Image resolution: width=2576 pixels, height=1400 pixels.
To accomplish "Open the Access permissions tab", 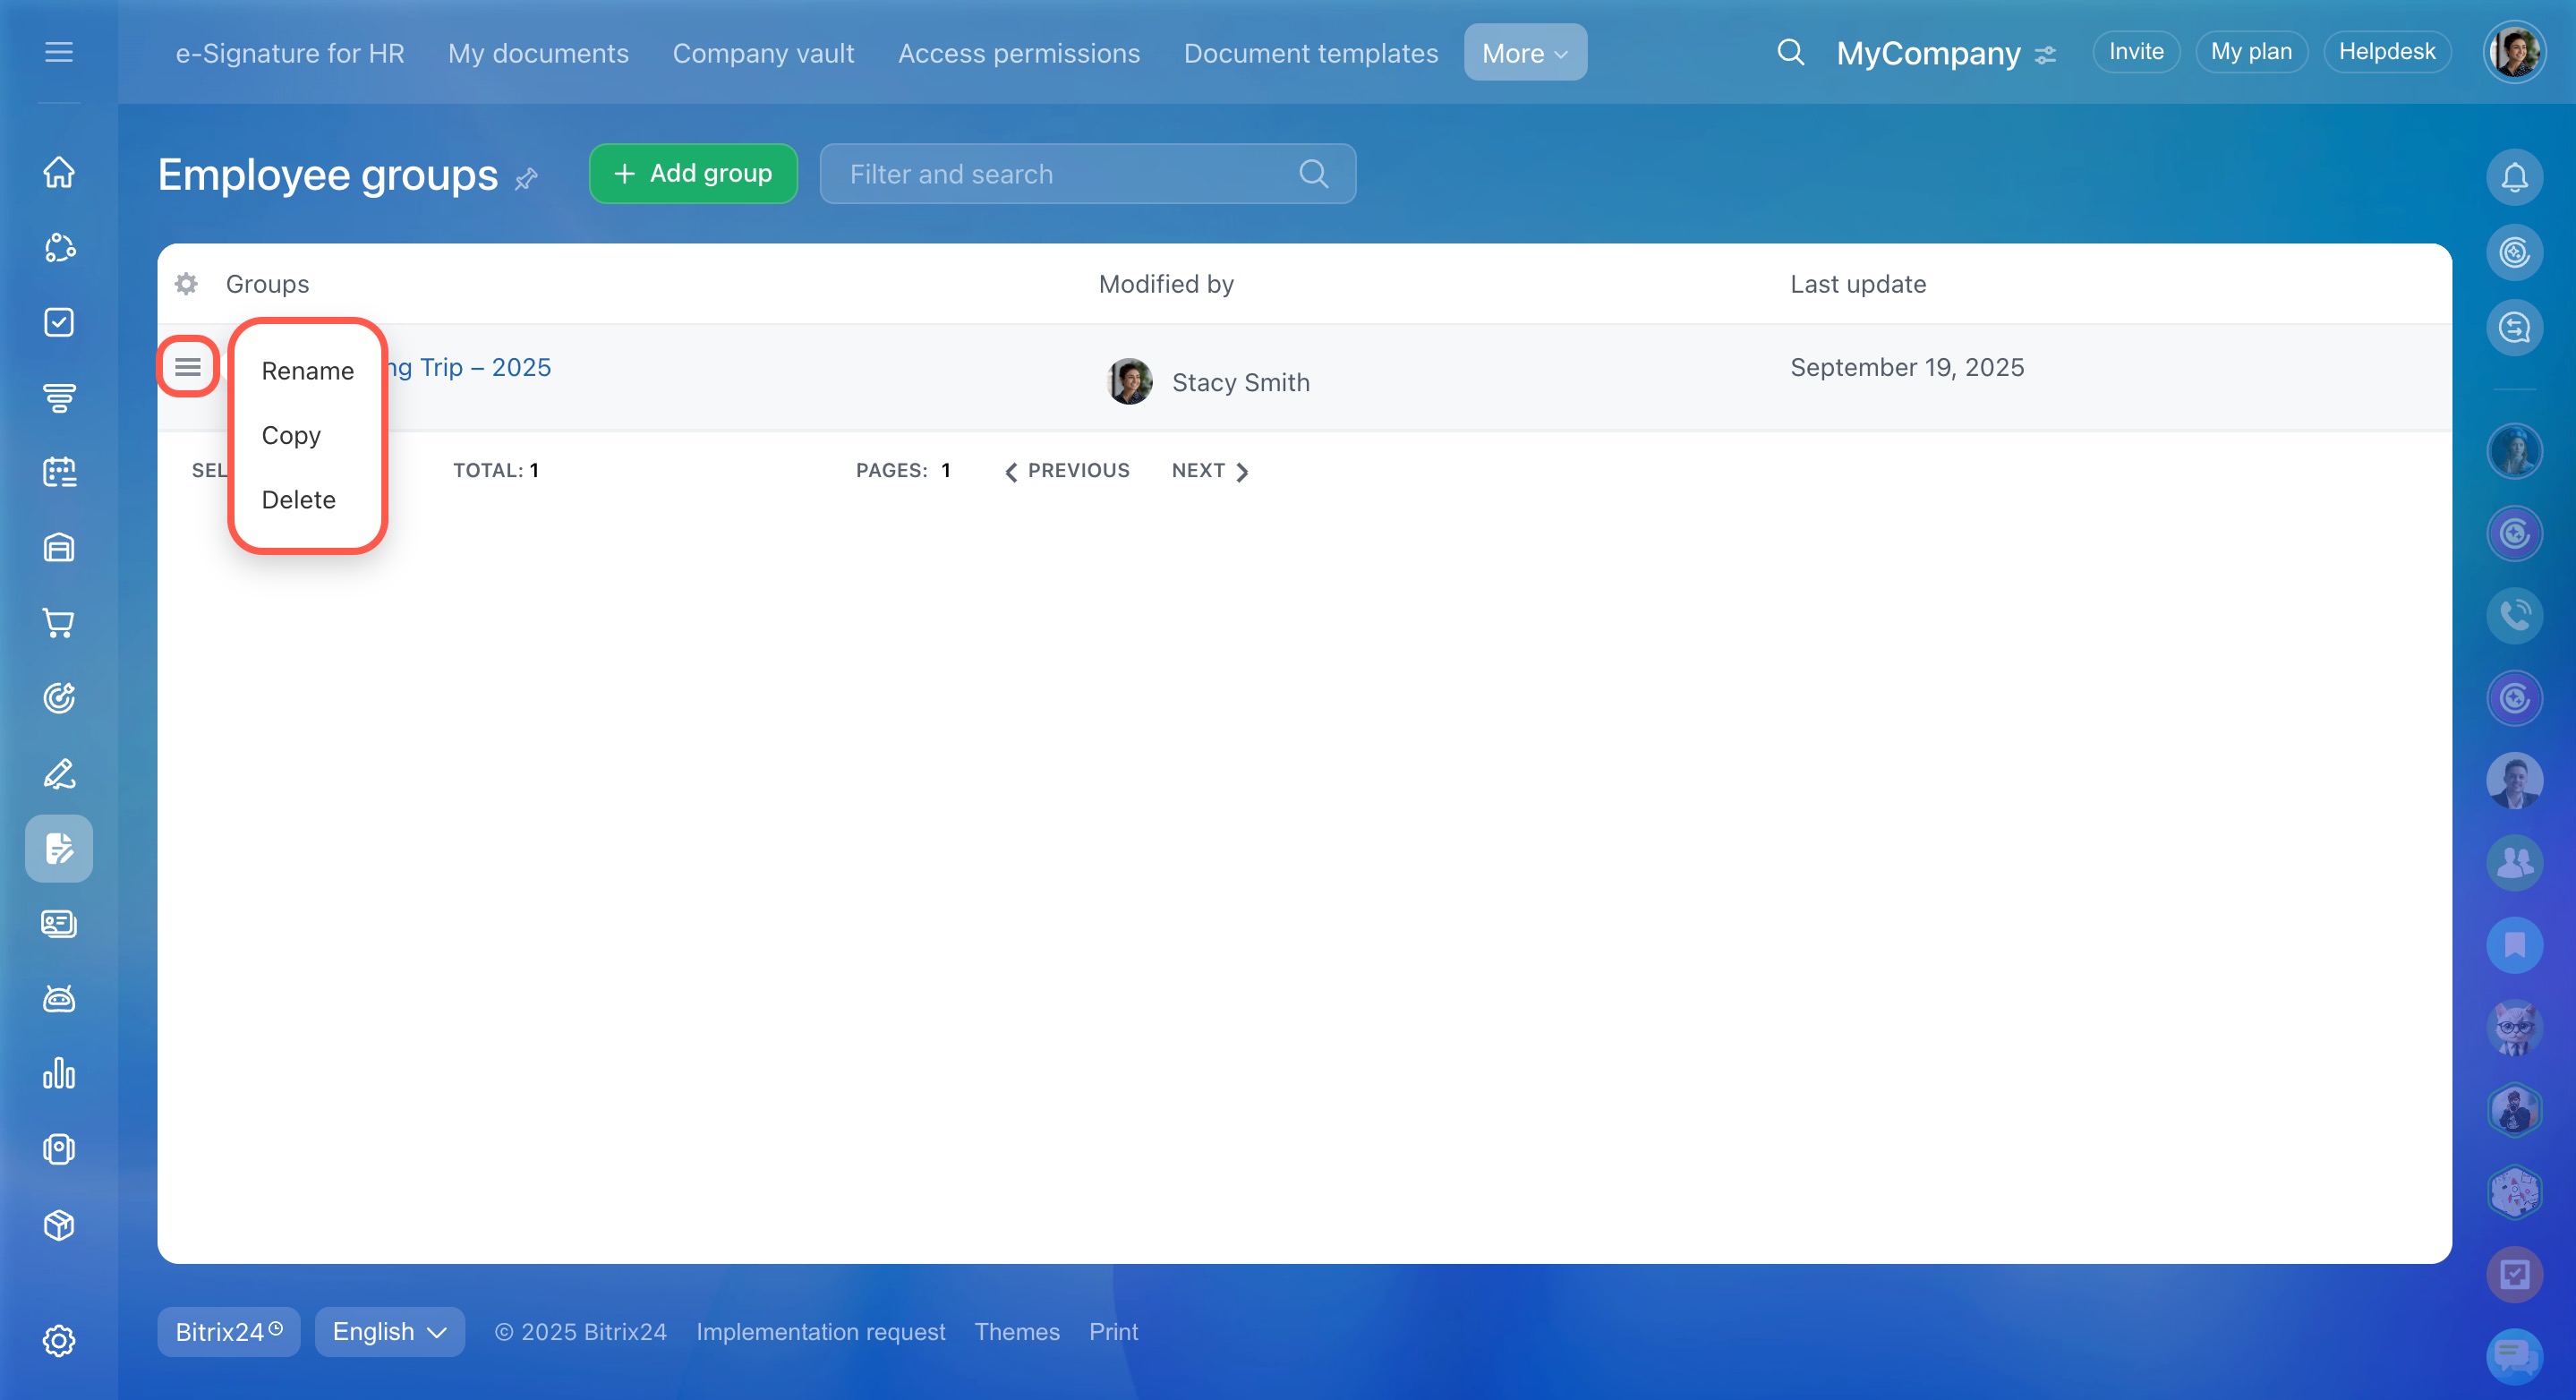I will (1019, 53).
